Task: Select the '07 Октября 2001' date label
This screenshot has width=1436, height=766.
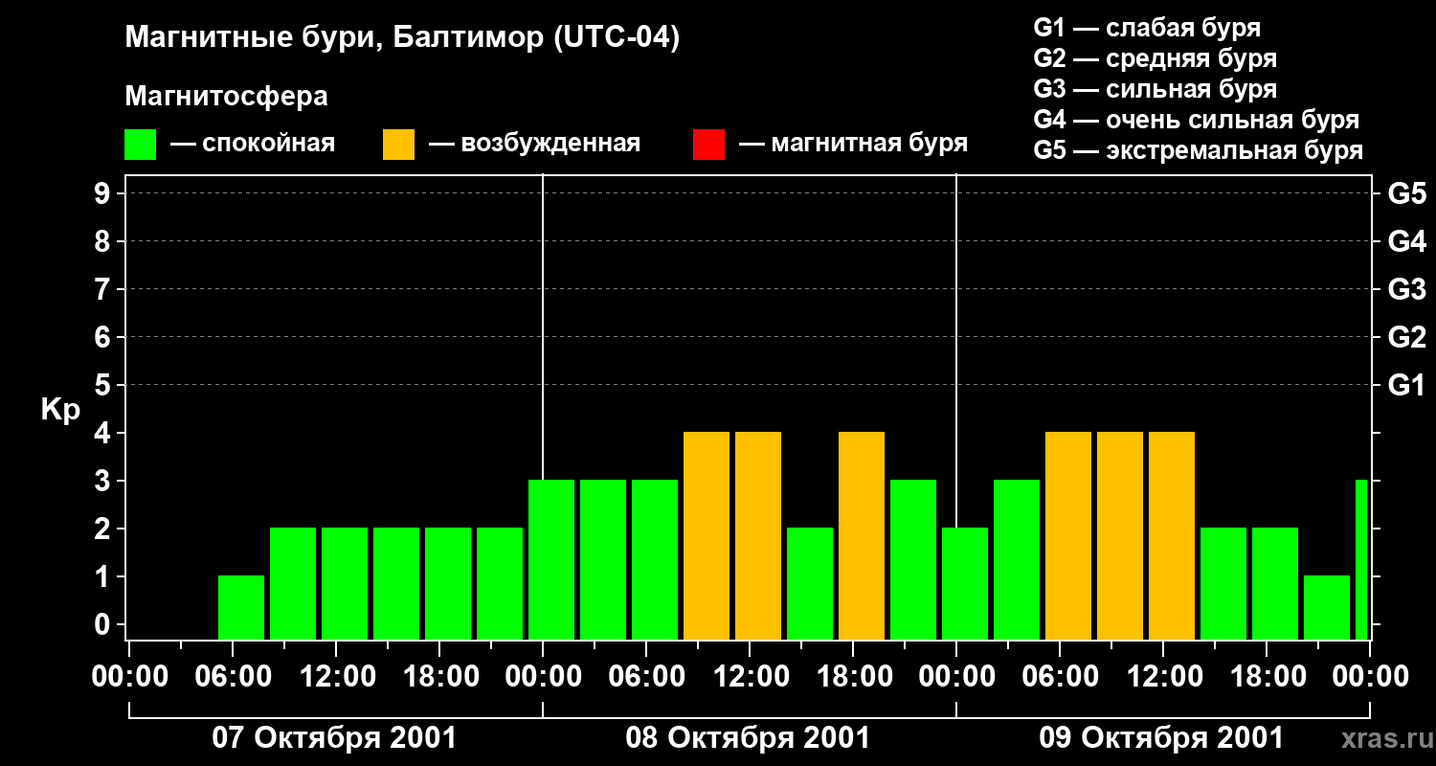Action: coord(334,738)
